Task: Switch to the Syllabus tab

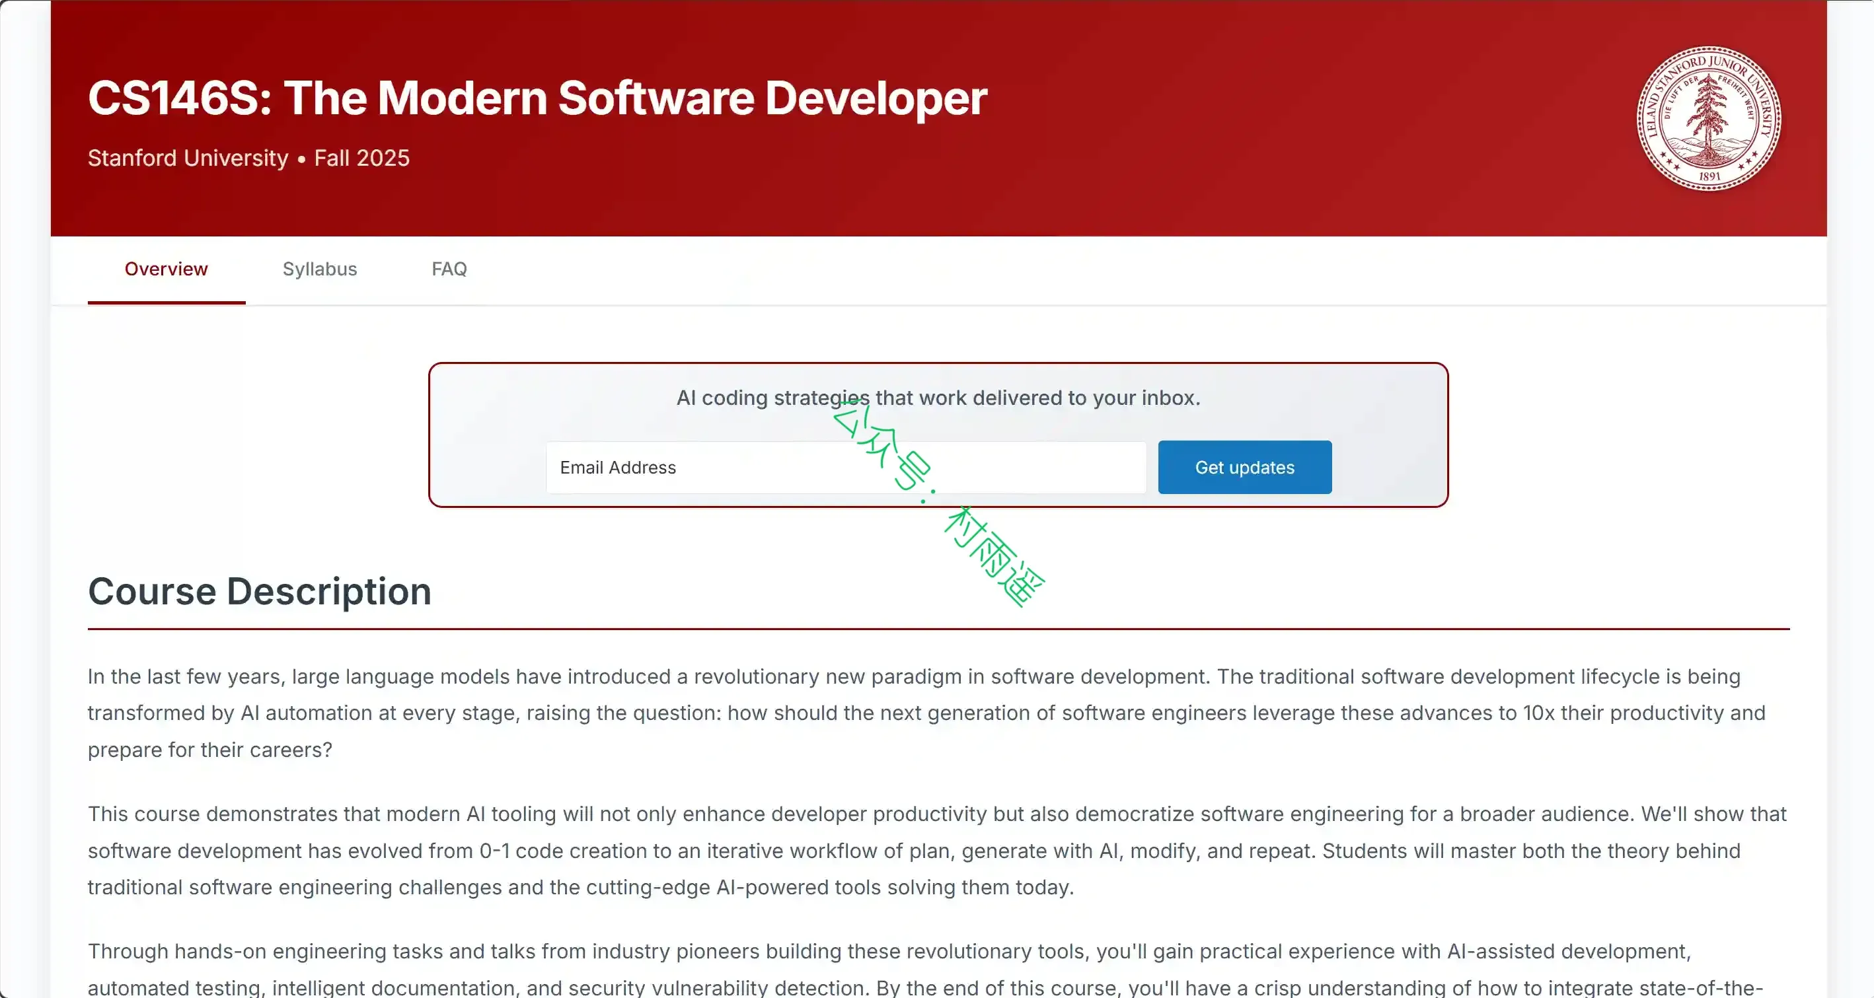Action: (x=320, y=269)
